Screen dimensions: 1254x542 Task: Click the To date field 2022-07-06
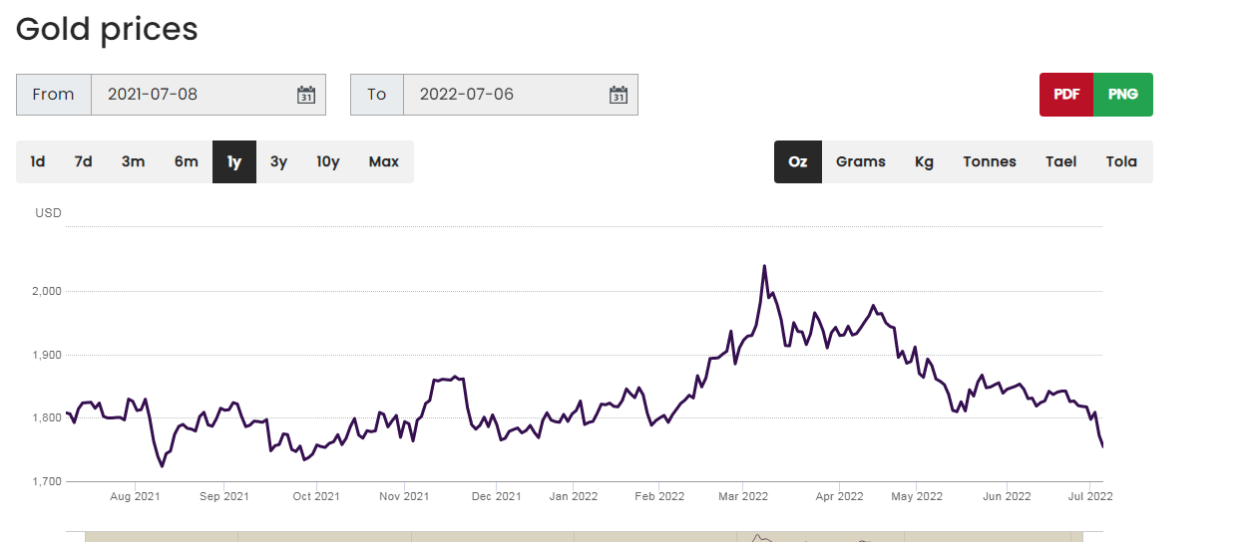[x=521, y=95]
